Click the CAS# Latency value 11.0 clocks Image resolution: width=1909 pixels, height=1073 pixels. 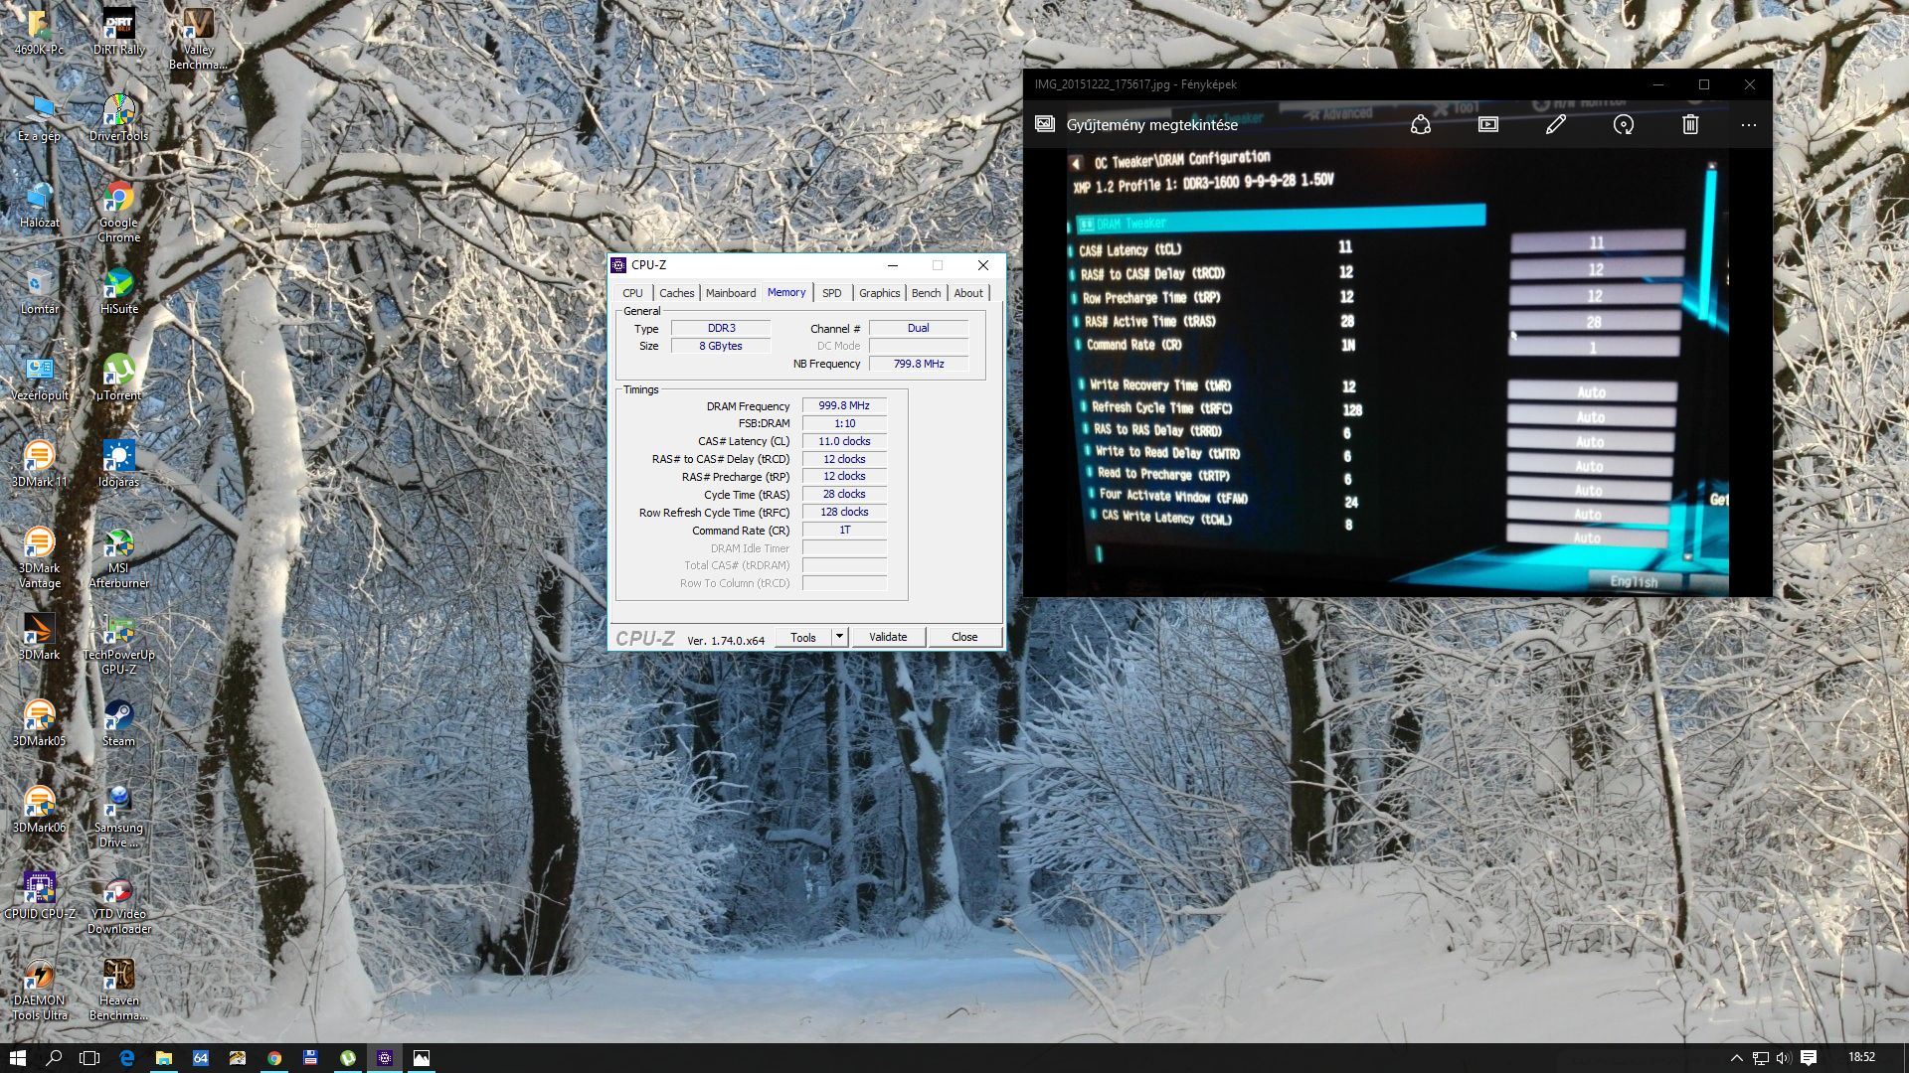tap(844, 441)
